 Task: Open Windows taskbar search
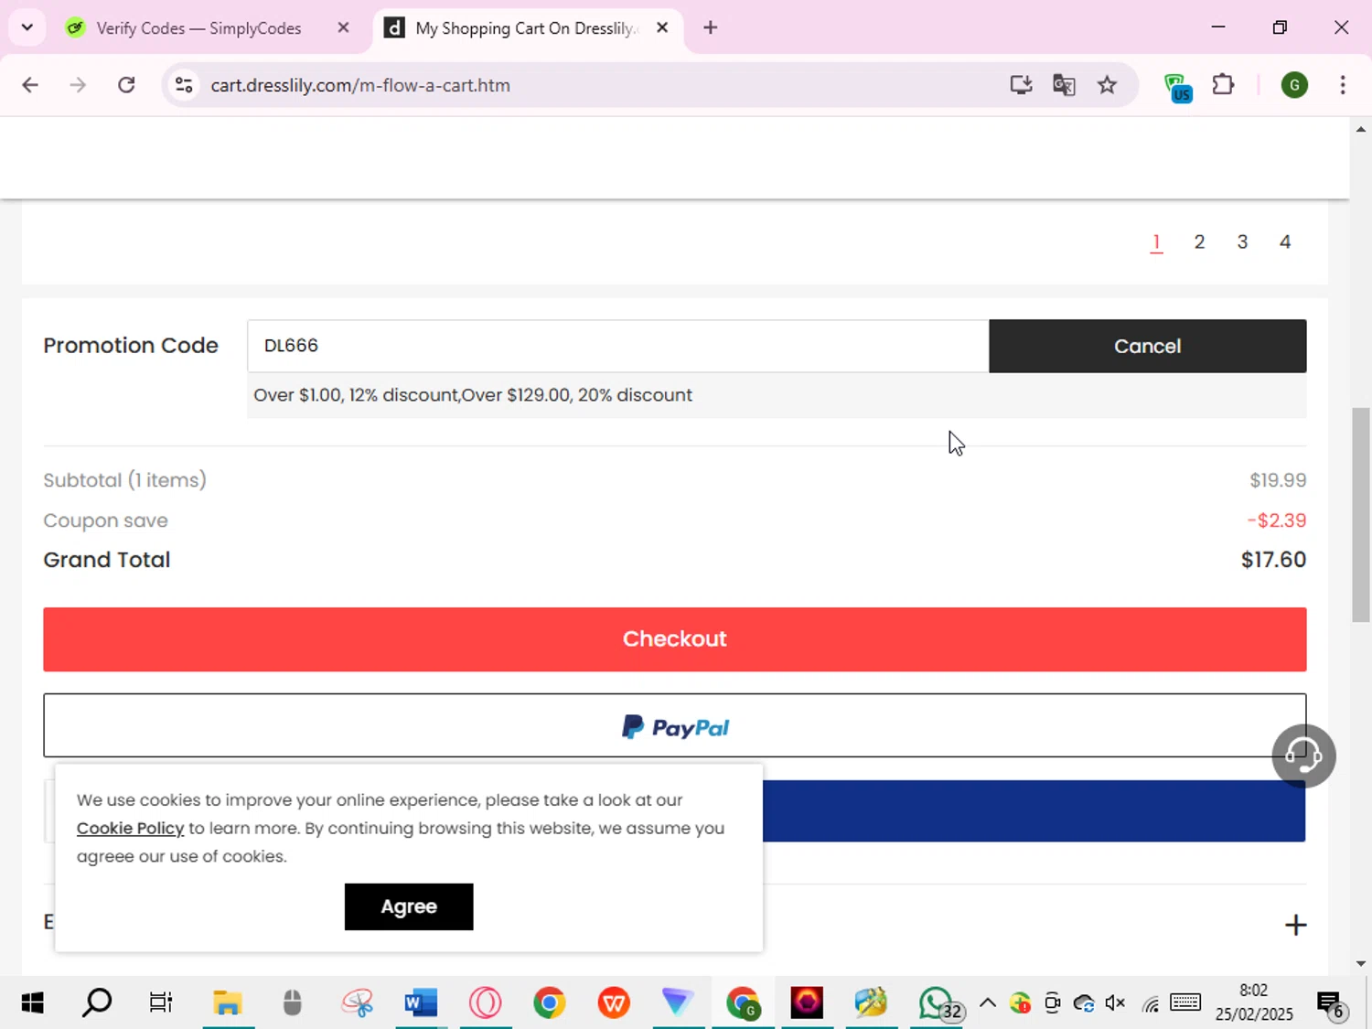[x=96, y=1003]
